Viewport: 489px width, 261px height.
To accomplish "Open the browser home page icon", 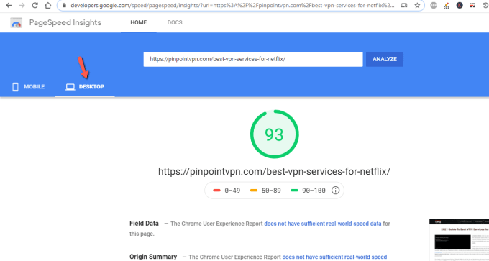I will click(47, 5).
